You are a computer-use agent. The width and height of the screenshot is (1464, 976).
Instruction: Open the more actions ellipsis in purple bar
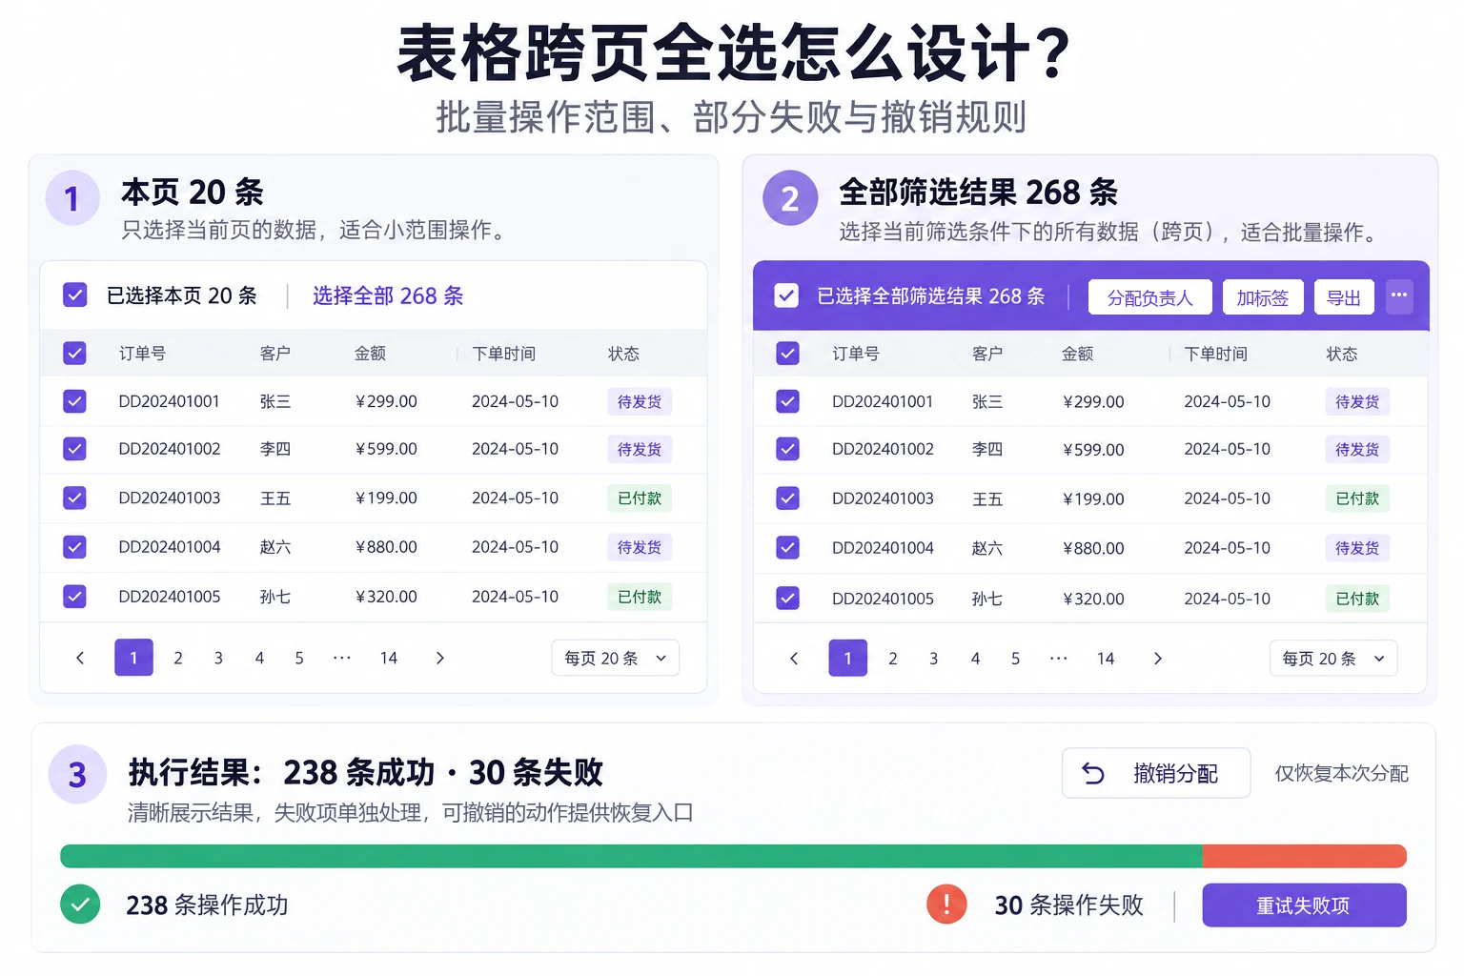tap(1399, 295)
